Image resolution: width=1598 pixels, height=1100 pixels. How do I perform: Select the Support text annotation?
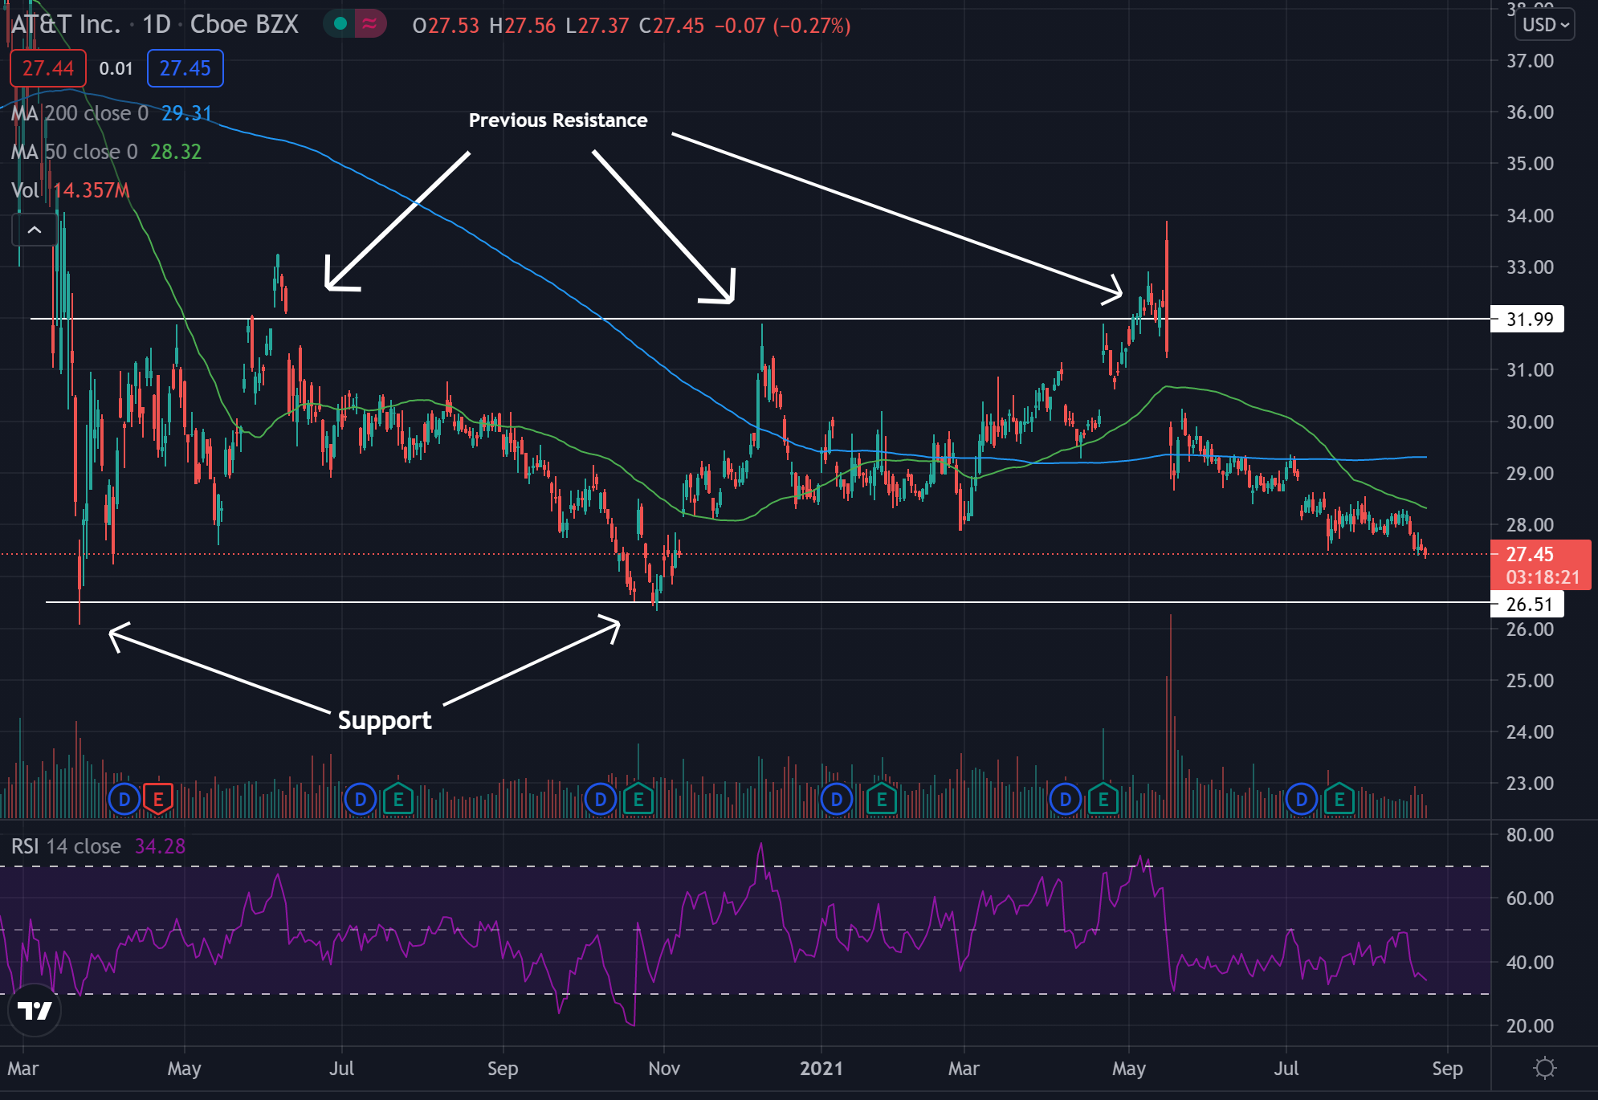[x=385, y=720]
